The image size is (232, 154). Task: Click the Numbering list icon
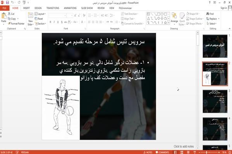95,15
